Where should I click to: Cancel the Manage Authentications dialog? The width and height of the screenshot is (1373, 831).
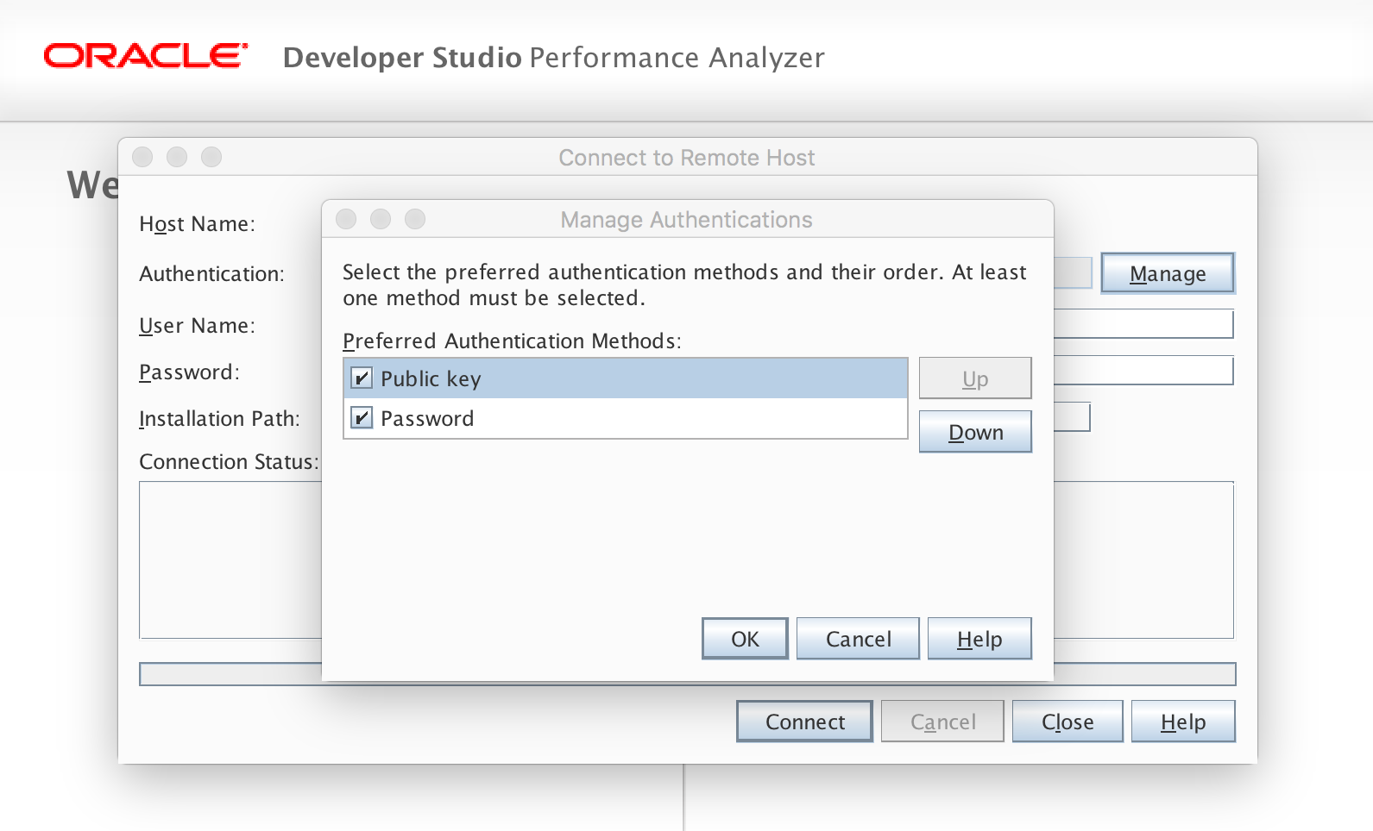pyautogui.click(x=858, y=639)
